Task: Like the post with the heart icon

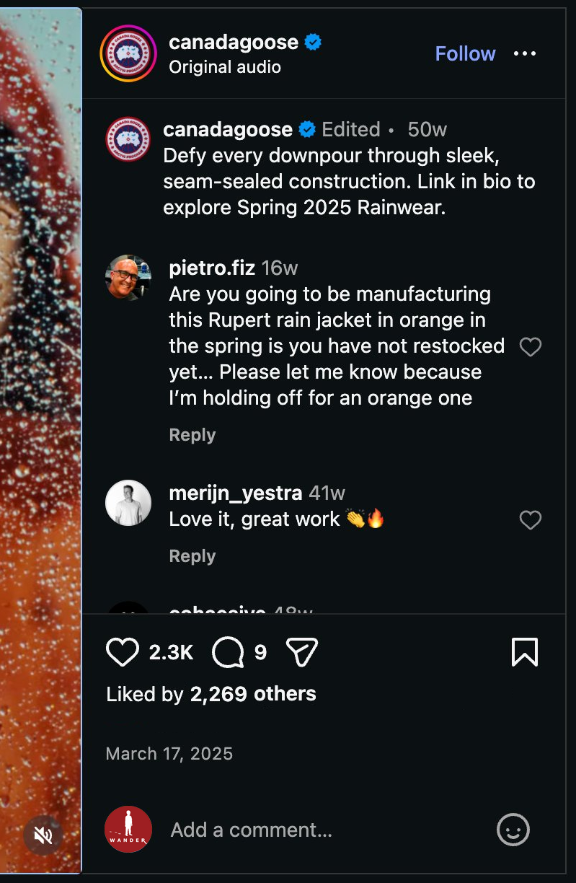Action: pyautogui.click(x=123, y=652)
